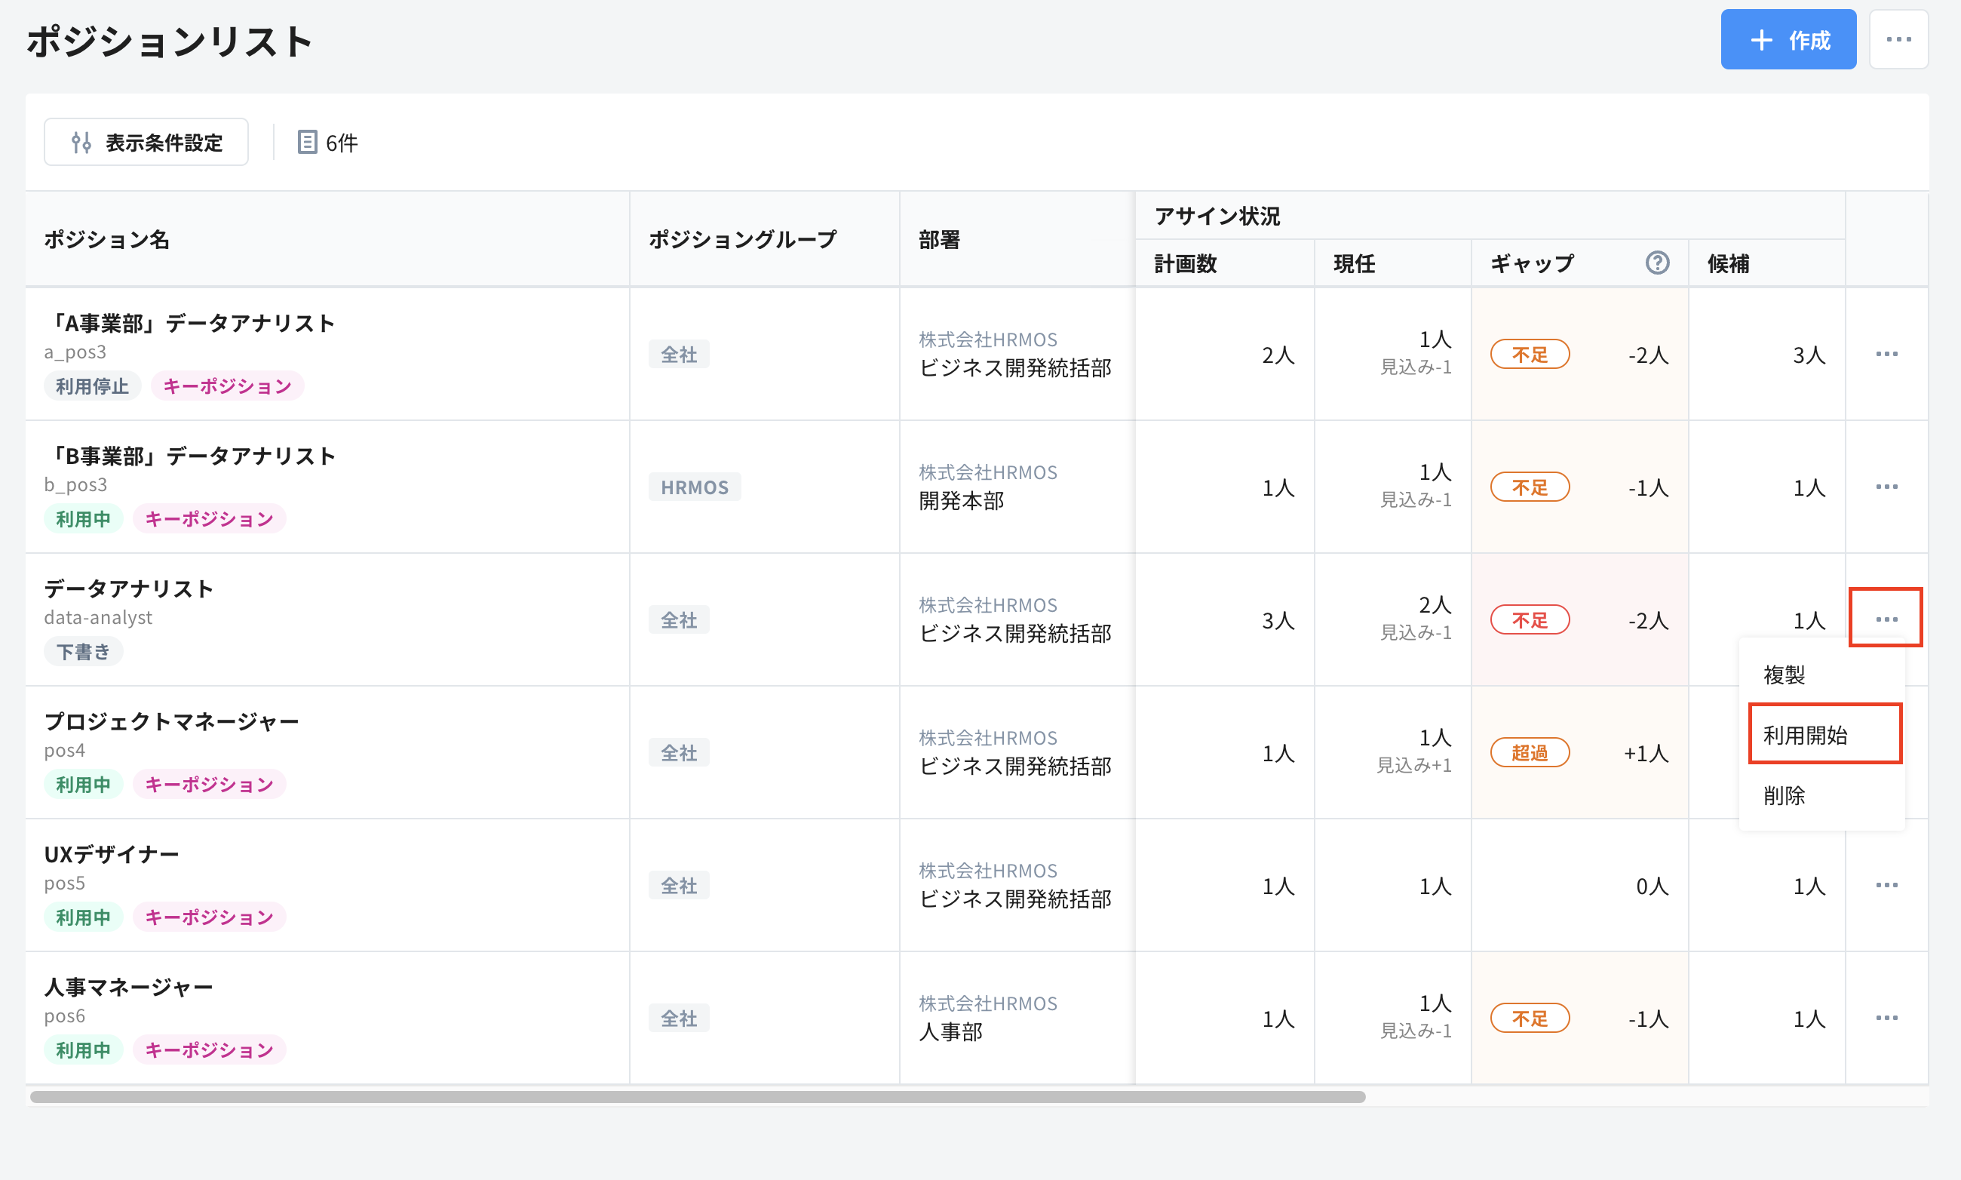Open the 表示条件設定 settings
1961x1180 pixels.
coord(146,141)
